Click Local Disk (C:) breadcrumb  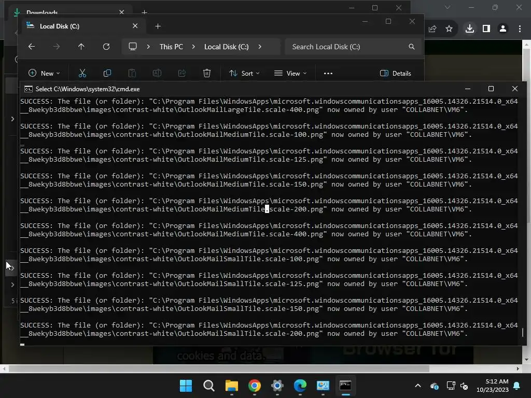tap(226, 47)
